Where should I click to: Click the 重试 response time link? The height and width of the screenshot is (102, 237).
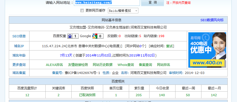[169, 46]
